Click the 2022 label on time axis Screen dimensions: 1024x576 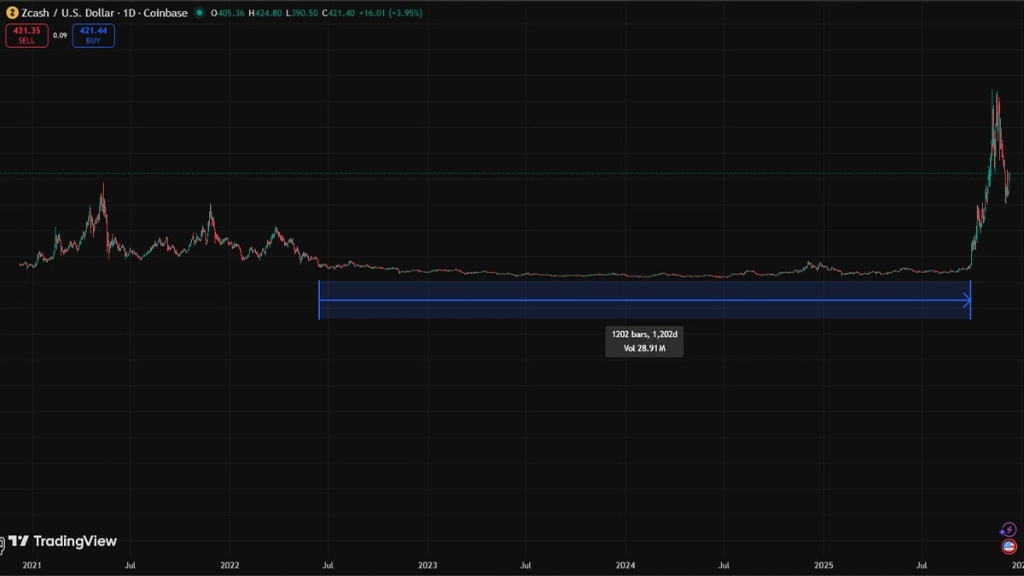click(230, 565)
